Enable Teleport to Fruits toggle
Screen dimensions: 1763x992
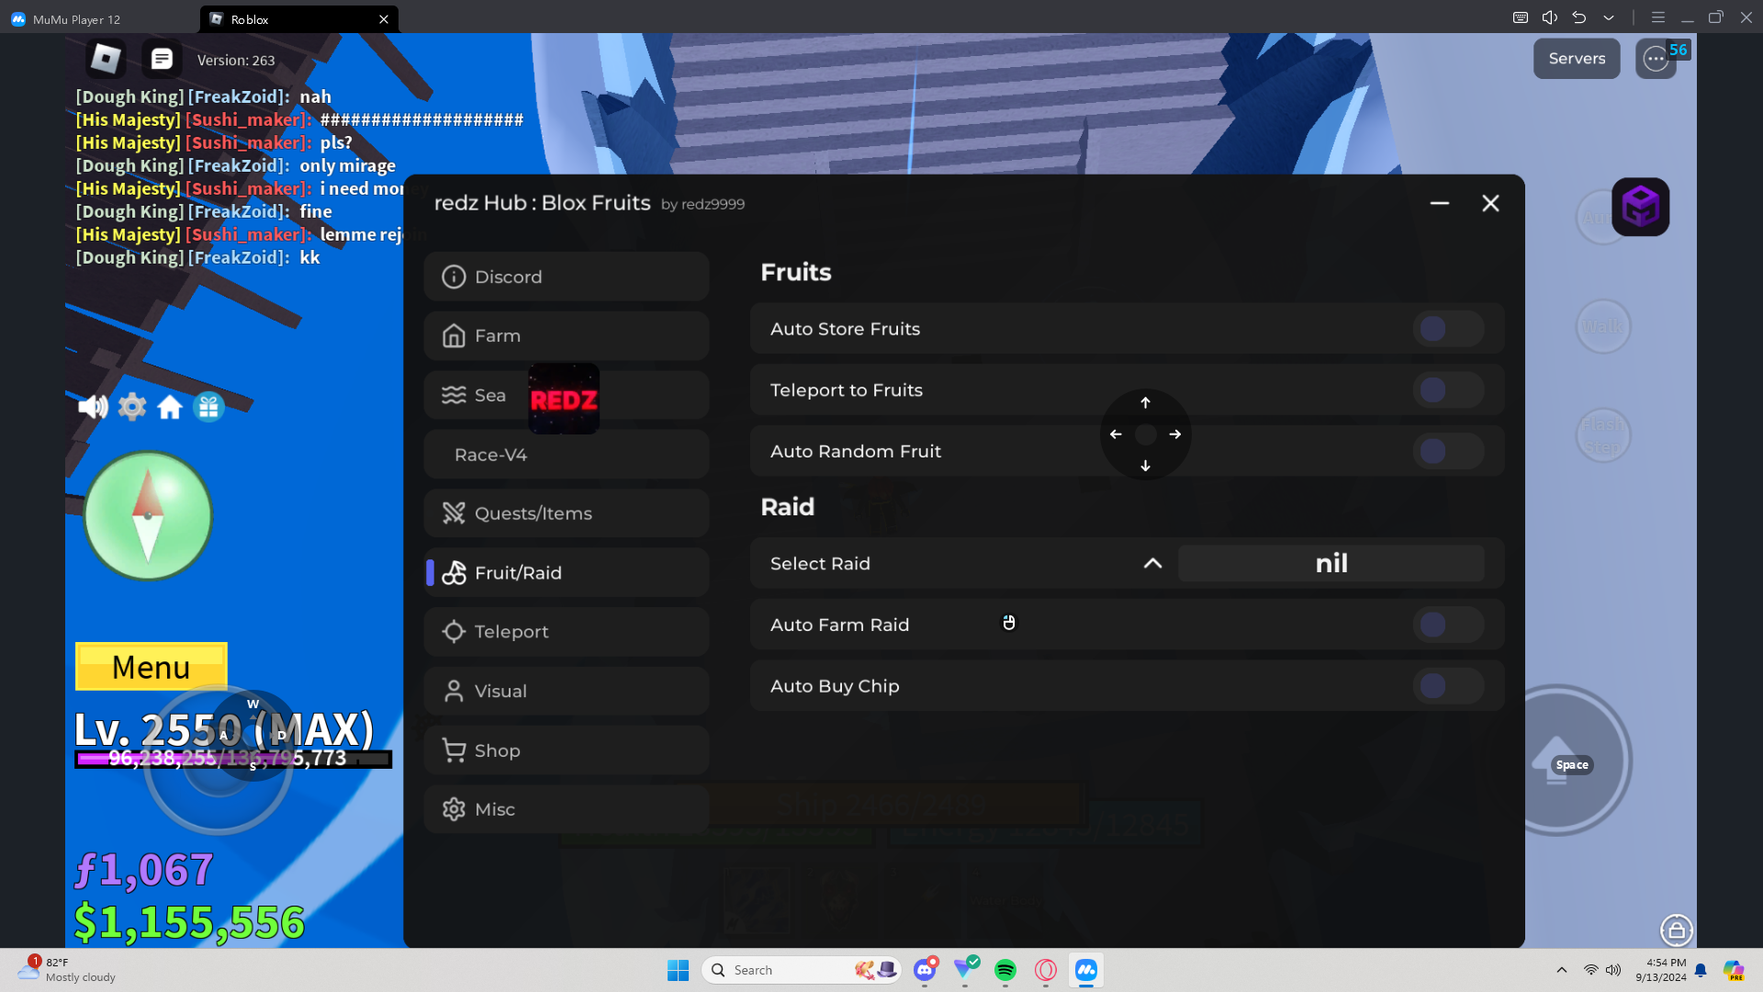tap(1448, 390)
